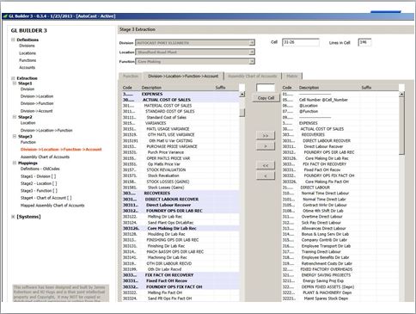Image resolution: width=416 pixels, height=314 pixels.
Task: Switch to the Function tab
Action: point(131,76)
